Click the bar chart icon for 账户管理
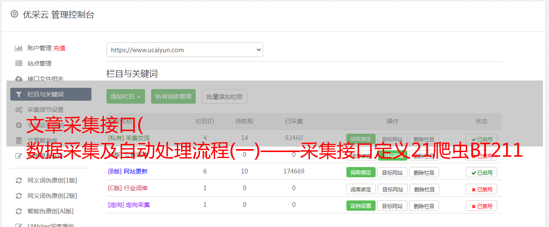This screenshot has height=227, width=549. click(18, 48)
